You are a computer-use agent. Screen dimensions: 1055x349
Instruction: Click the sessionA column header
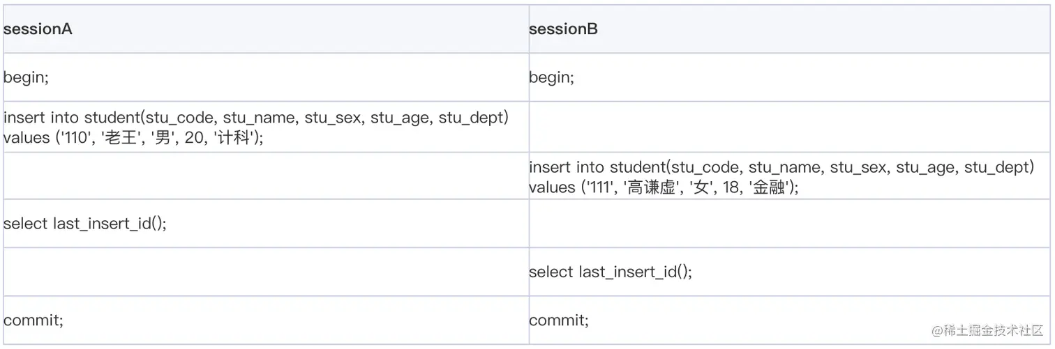[38, 29]
